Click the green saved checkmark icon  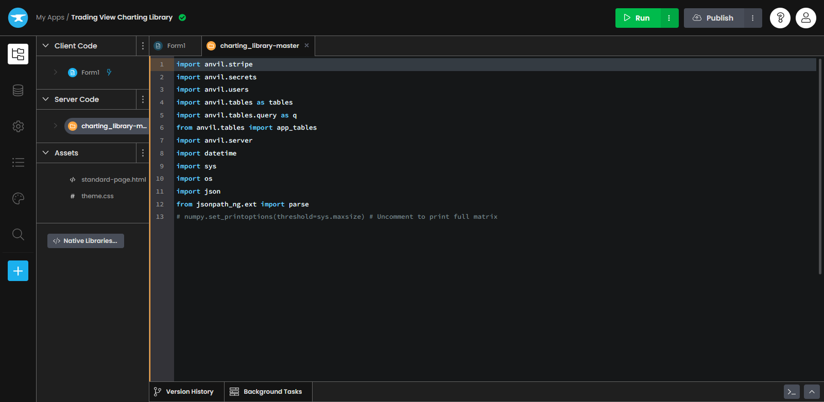click(182, 18)
